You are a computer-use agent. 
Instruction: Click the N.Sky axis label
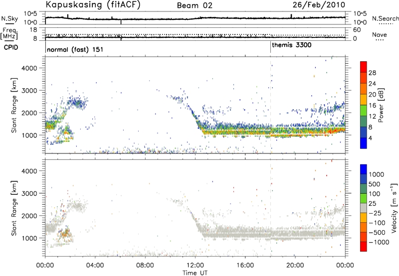pyautogui.click(x=9, y=19)
